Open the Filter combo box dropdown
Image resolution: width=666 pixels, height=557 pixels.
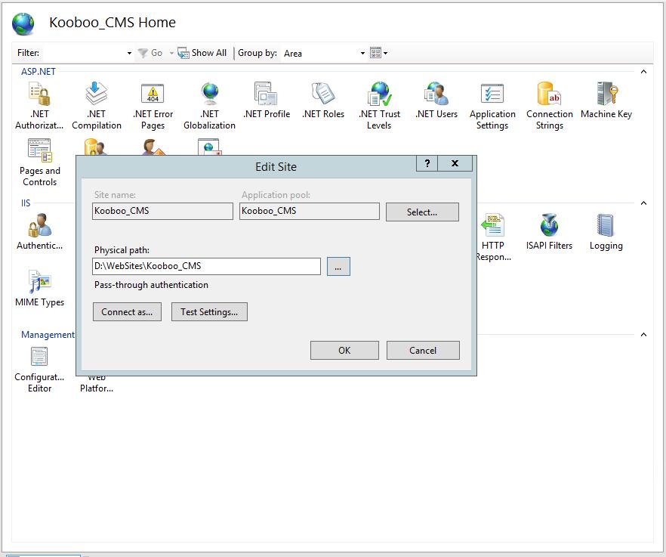pyautogui.click(x=129, y=53)
